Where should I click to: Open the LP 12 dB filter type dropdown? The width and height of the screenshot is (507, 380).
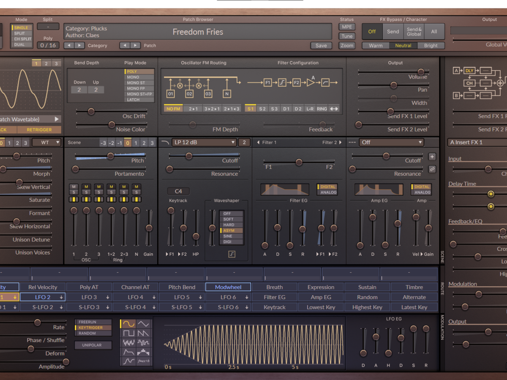click(204, 142)
